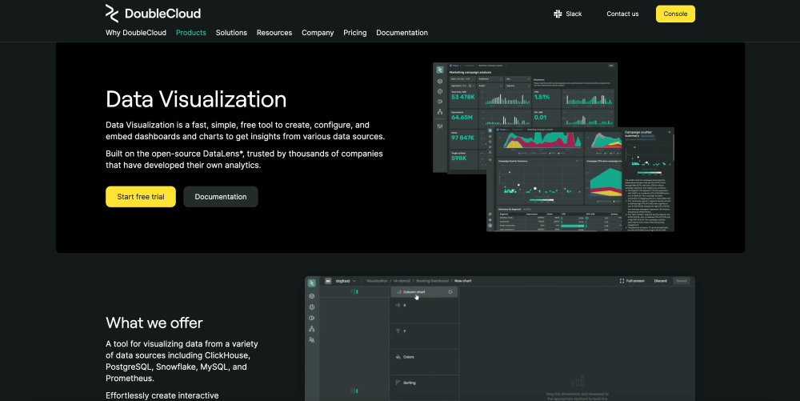This screenshot has width=800, height=401.
Task: Follow the Contact us link
Action: 622,14
